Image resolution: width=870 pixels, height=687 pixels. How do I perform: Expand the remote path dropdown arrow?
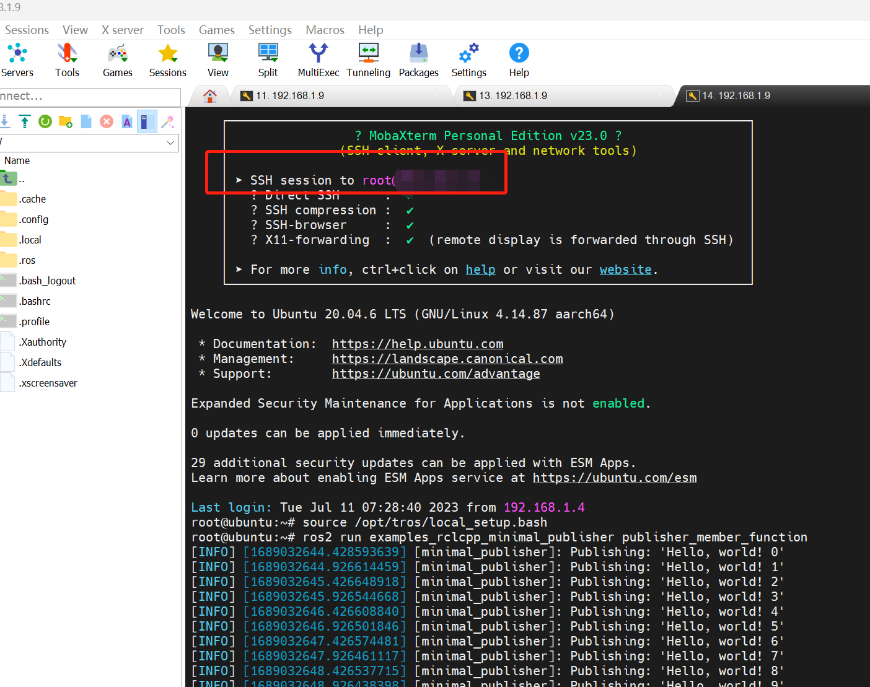tap(170, 143)
